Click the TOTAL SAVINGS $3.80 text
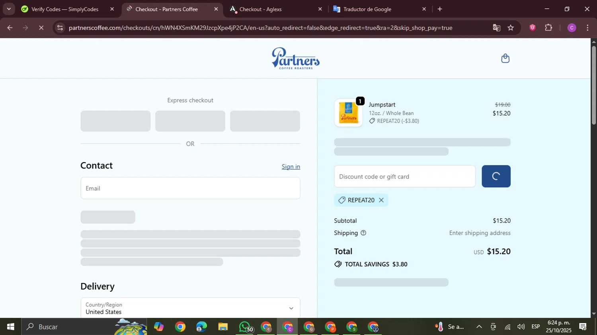The height and width of the screenshot is (335, 597). tap(376, 264)
